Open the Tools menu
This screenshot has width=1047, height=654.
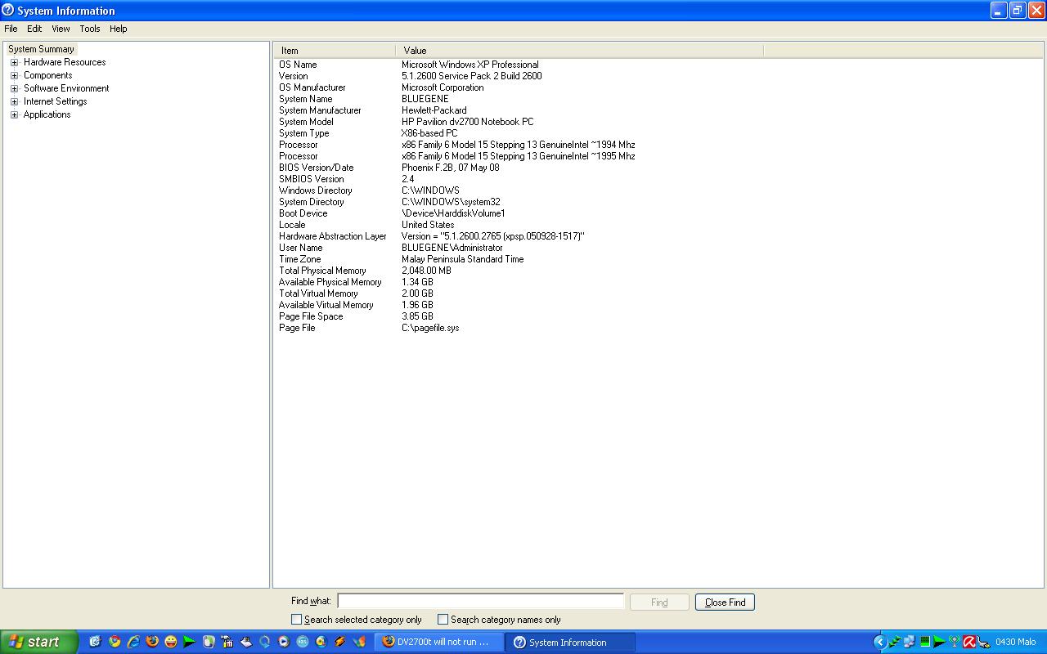(90, 29)
